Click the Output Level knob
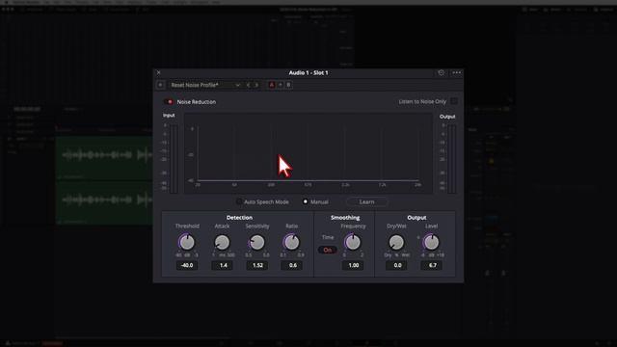617x347 pixels. (431, 242)
